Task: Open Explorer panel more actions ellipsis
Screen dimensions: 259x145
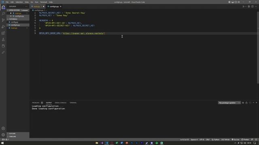Action: click(26, 6)
